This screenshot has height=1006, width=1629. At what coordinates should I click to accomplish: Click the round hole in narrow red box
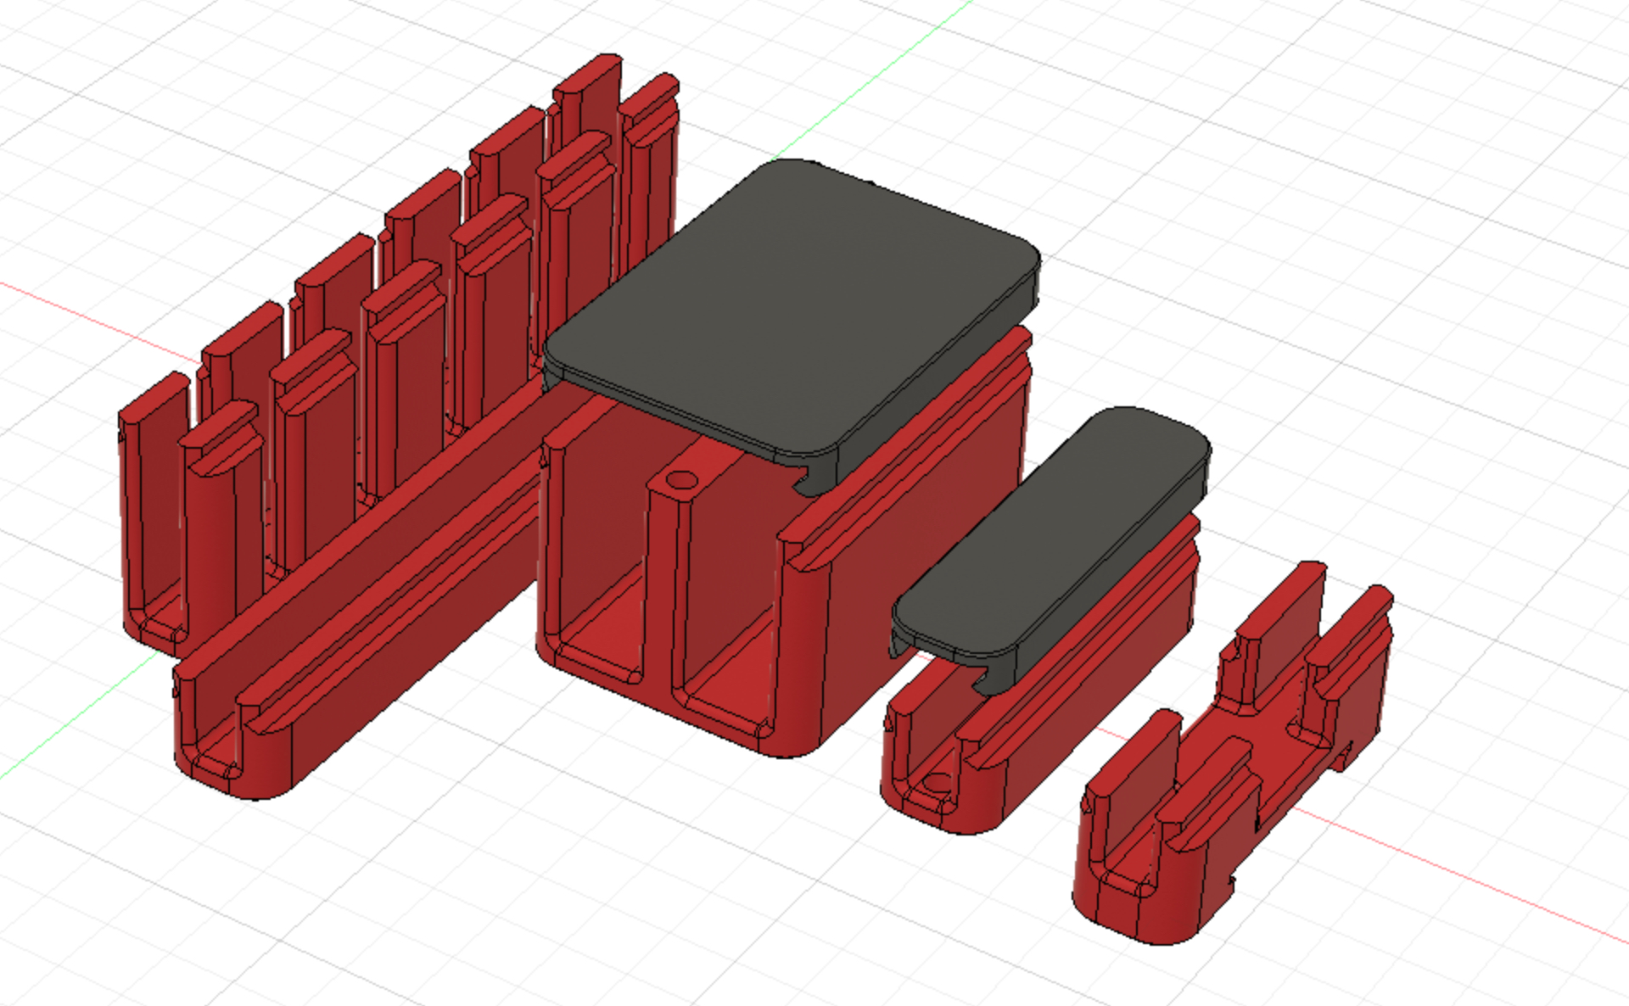pyautogui.click(x=937, y=782)
